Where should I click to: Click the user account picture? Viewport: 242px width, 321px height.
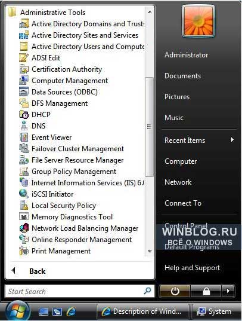click(198, 22)
